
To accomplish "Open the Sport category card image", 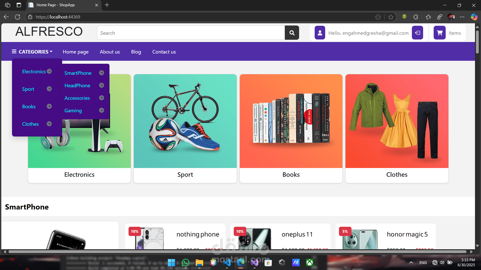I will tap(185, 121).
